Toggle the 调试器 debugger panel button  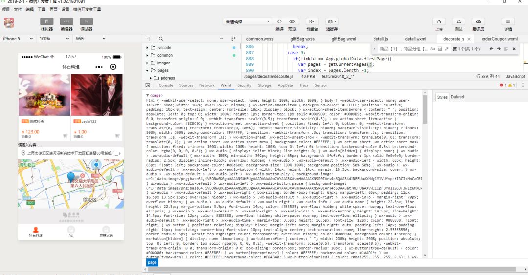[x=86, y=21]
